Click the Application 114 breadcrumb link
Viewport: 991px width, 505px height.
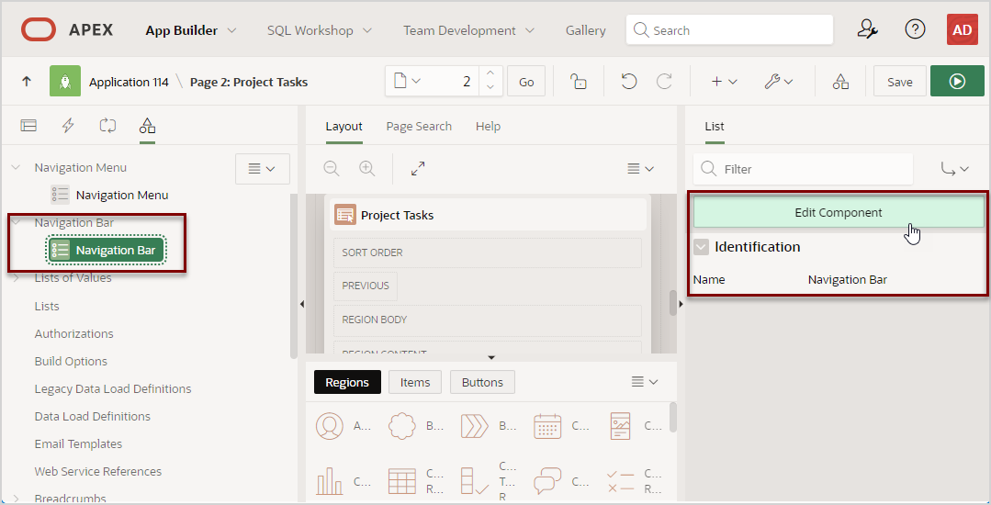point(129,82)
